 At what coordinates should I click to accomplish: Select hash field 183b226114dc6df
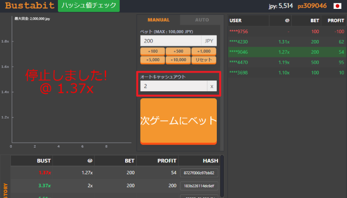[x=199, y=186]
